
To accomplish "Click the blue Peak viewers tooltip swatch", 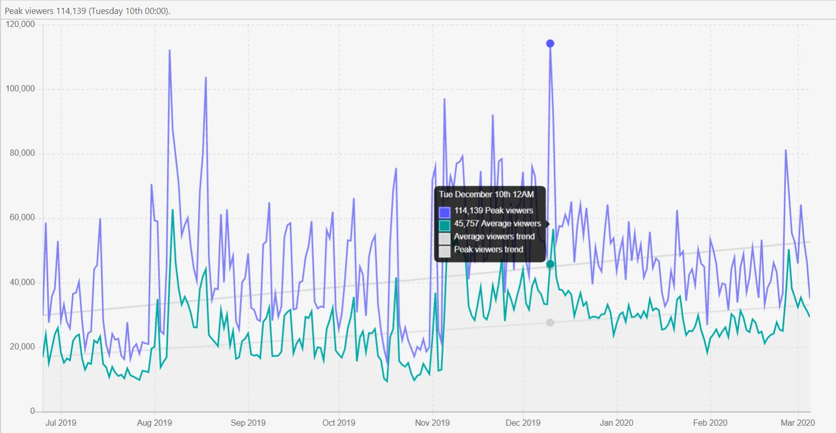I will pos(444,212).
